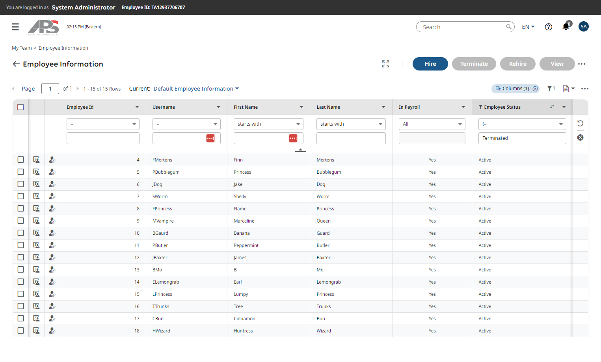Click the red dots icon in Username filter
601x362 pixels.
click(210, 138)
